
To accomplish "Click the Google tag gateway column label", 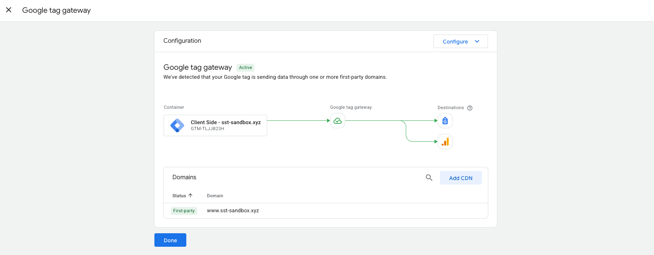I will point(351,107).
